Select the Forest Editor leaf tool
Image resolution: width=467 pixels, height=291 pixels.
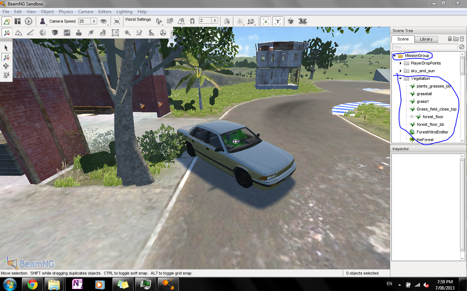click(x=91, y=33)
